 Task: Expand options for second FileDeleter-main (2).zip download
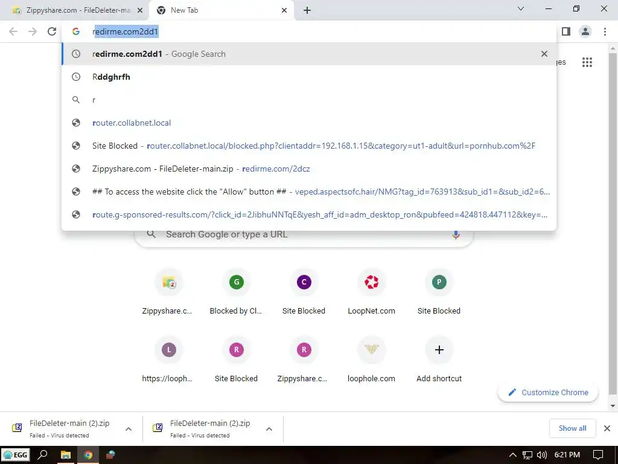point(269,429)
